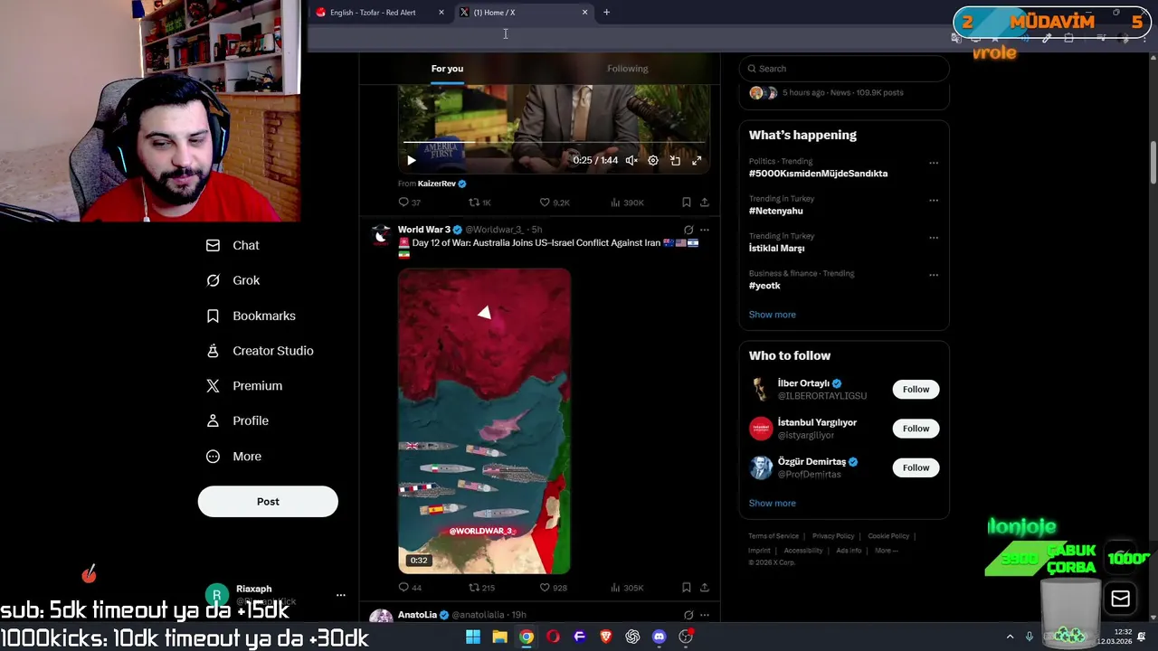
Task: Open Premium from the sidebar
Action: pyautogui.click(x=244, y=386)
